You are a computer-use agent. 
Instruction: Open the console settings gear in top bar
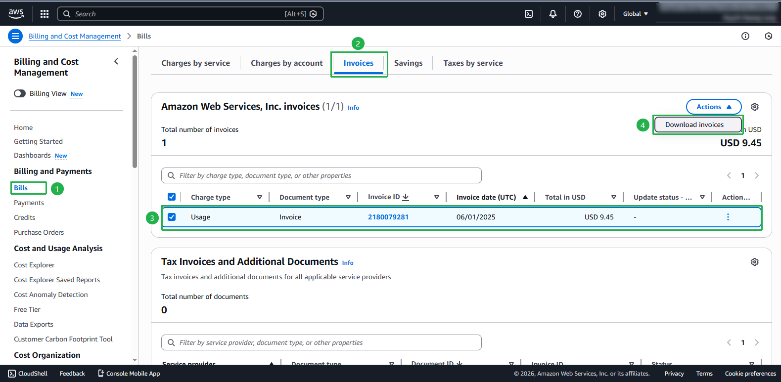(x=602, y=14)
